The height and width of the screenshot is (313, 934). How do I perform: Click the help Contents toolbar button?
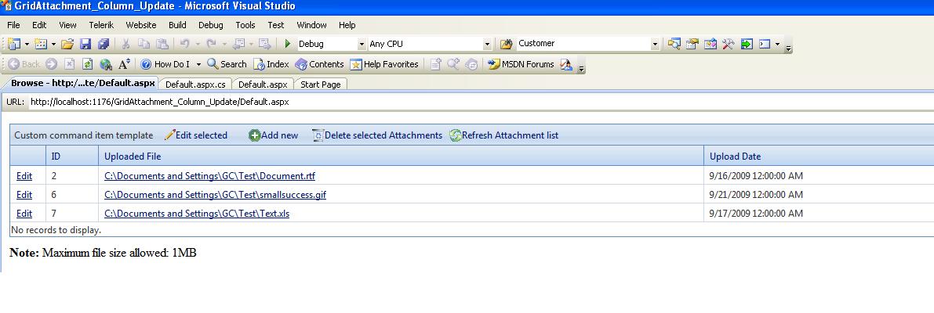319,64
